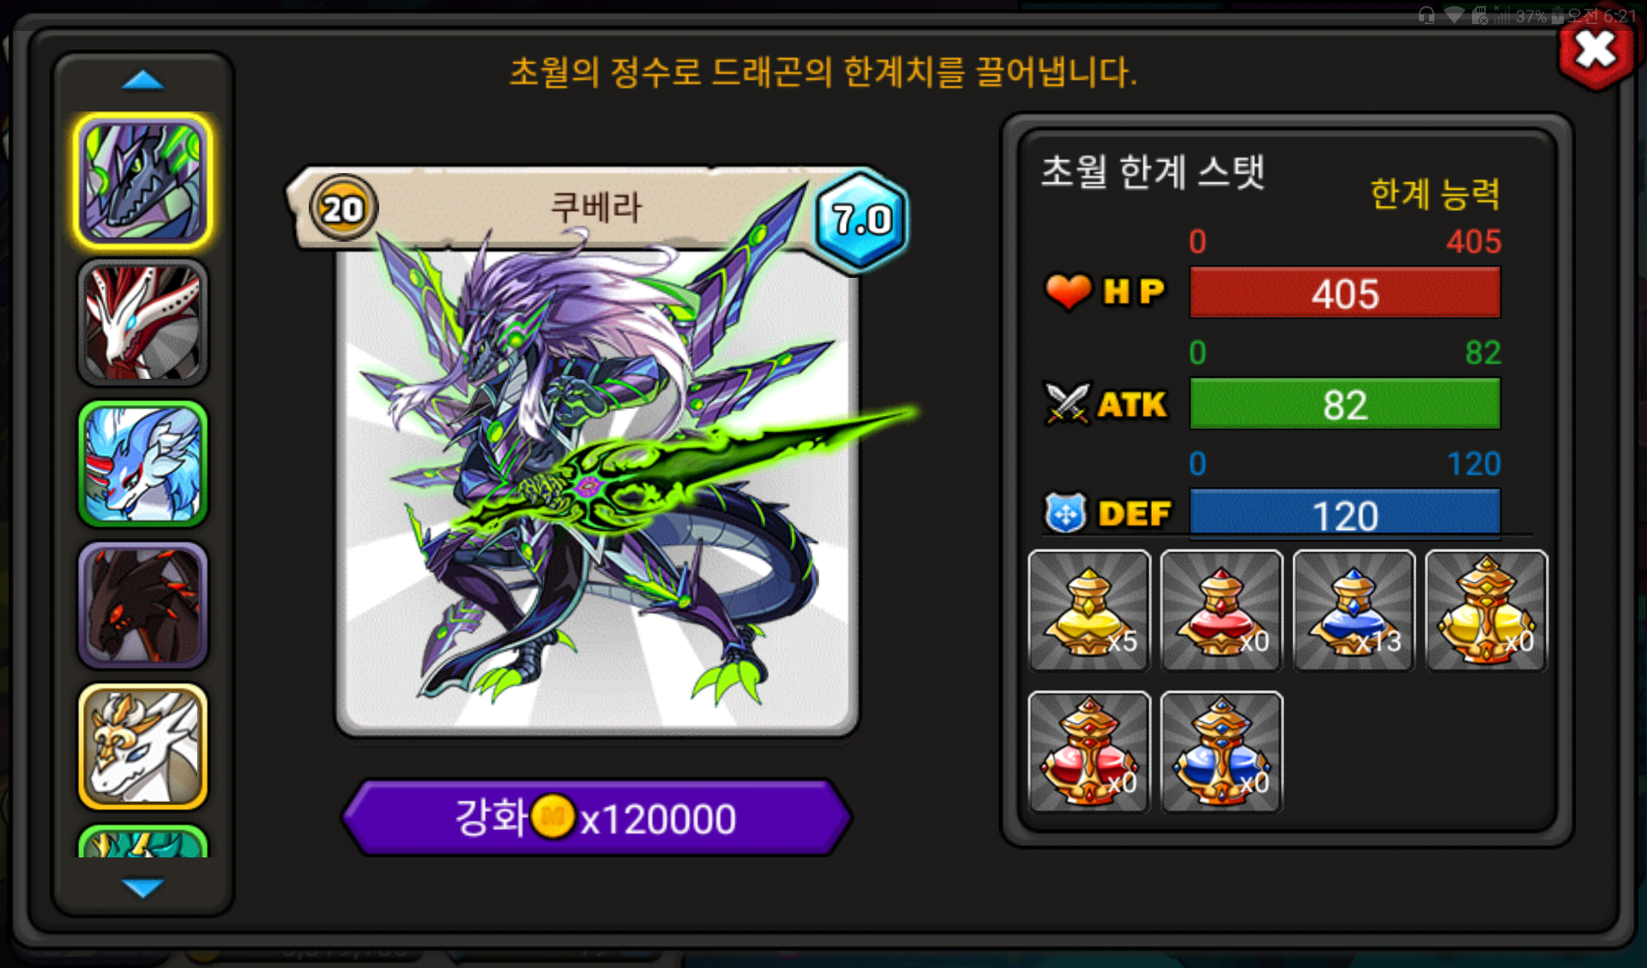This screenshot has height=968, width=1647.
Task: Choose the blue essence potion x13
Action: pyautogui.click(x=1354, y=610)
